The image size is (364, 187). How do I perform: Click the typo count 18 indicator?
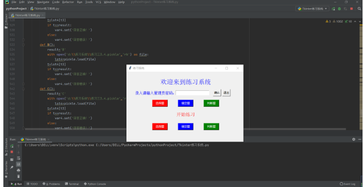348,21
